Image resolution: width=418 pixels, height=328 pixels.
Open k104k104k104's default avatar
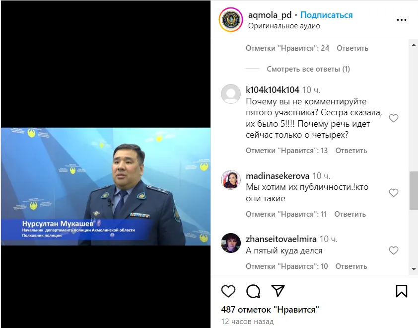point(231,94)
